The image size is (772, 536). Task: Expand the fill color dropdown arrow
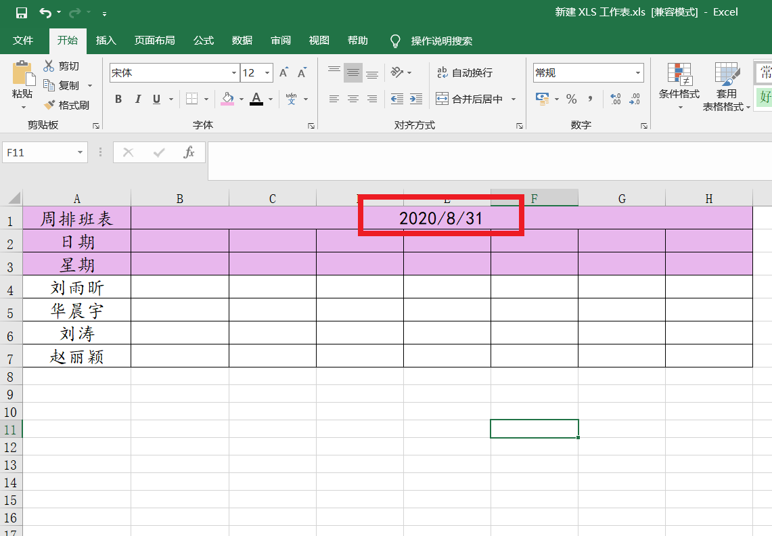242,99
